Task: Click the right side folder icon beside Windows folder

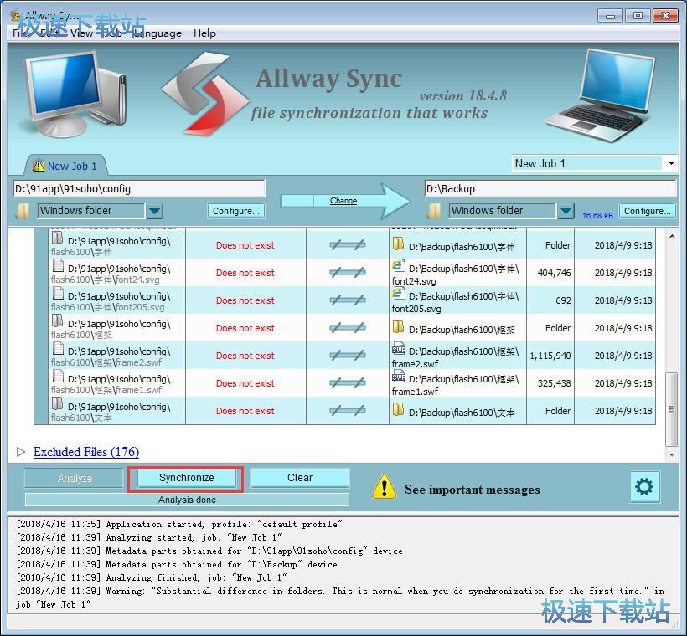Action: 434,211
